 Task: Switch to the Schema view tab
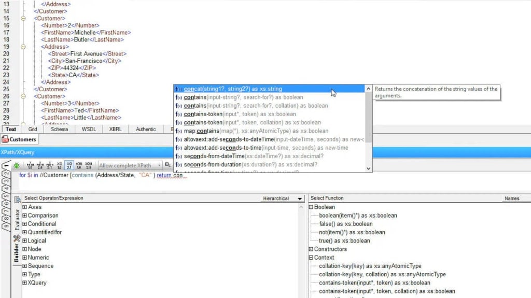pos(59,130)
